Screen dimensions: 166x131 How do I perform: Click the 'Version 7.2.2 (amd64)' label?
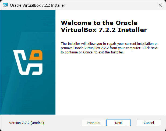click(x=26, y=123)
